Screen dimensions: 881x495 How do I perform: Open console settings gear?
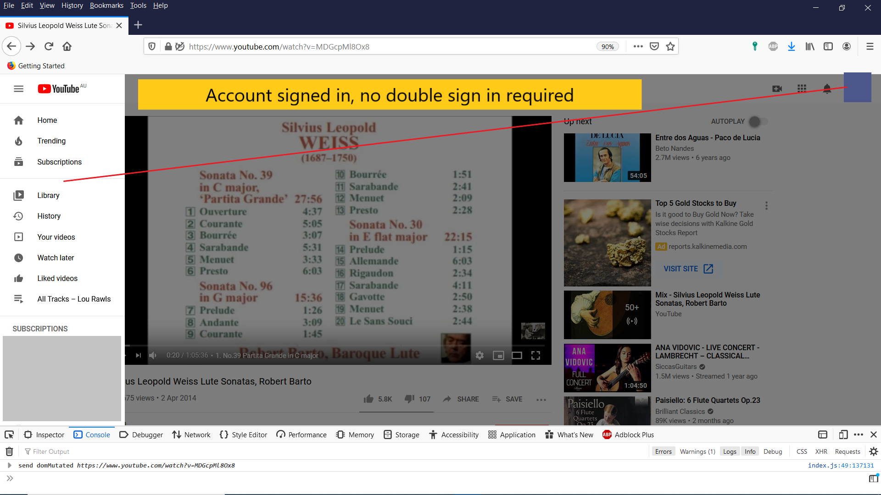coord(874,451)
